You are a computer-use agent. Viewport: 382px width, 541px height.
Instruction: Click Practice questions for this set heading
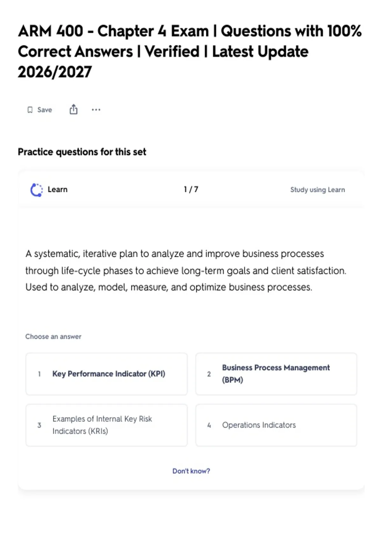(82, 152)
